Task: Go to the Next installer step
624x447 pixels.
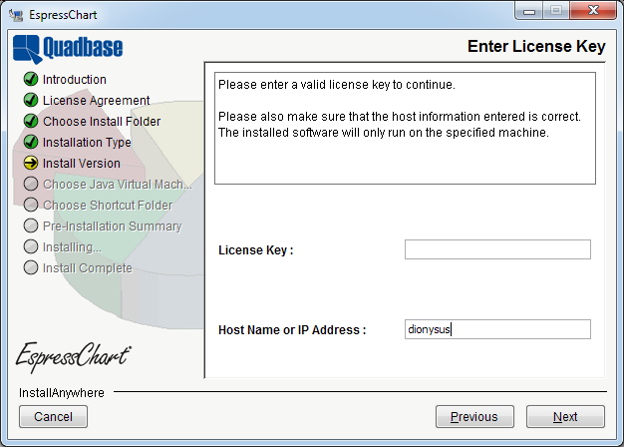Action: click(565, 417)
